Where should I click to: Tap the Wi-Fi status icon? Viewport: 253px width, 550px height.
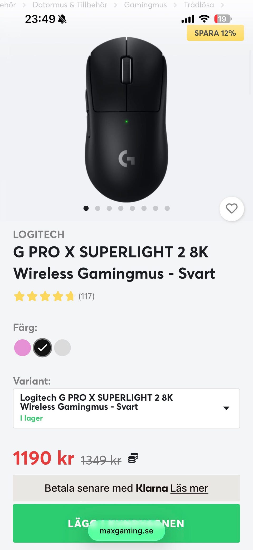[x=204, y=19]
